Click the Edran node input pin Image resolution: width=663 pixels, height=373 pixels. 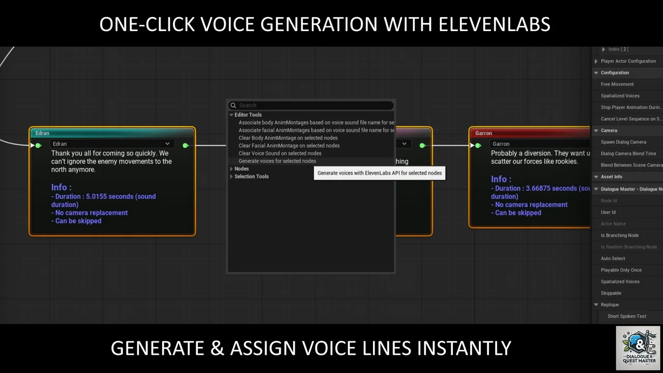[x=38, y=146]
